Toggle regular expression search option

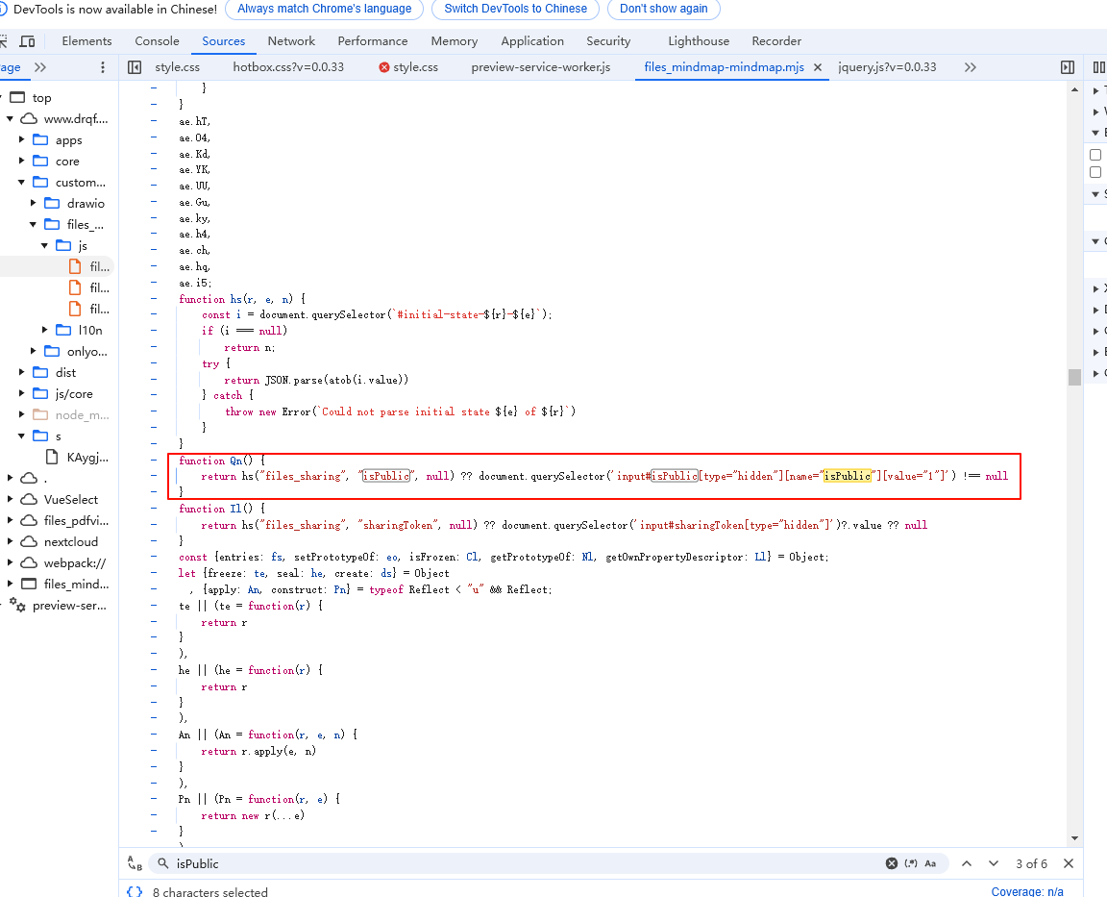coord(911,863)
